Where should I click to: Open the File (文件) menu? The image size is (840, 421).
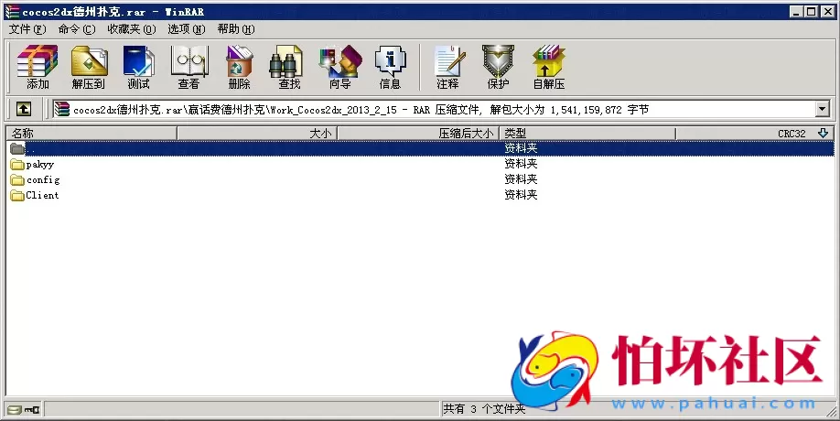point(27,29)
